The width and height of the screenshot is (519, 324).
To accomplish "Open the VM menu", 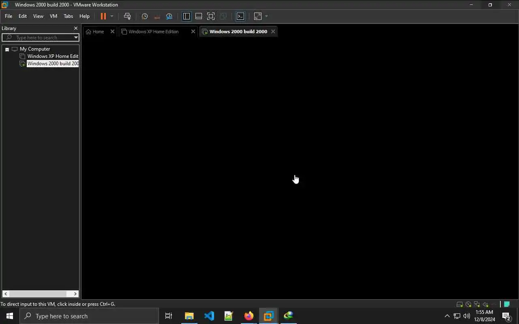I will pyautogui.click(x=54, y=16).
